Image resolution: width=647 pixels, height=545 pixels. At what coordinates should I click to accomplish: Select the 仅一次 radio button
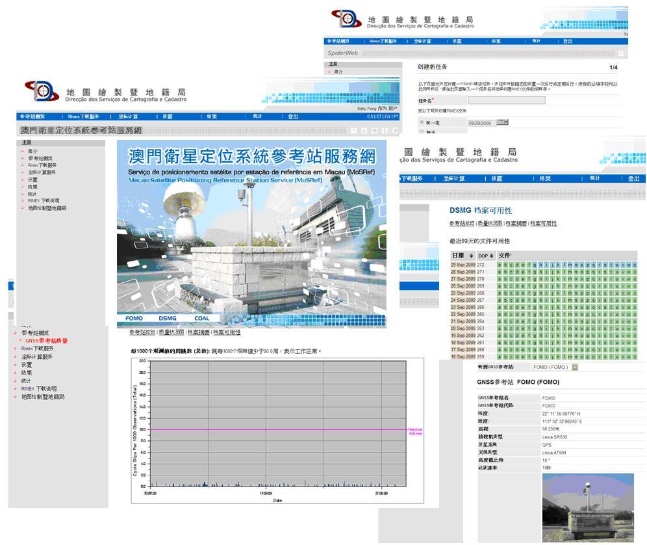422,122
